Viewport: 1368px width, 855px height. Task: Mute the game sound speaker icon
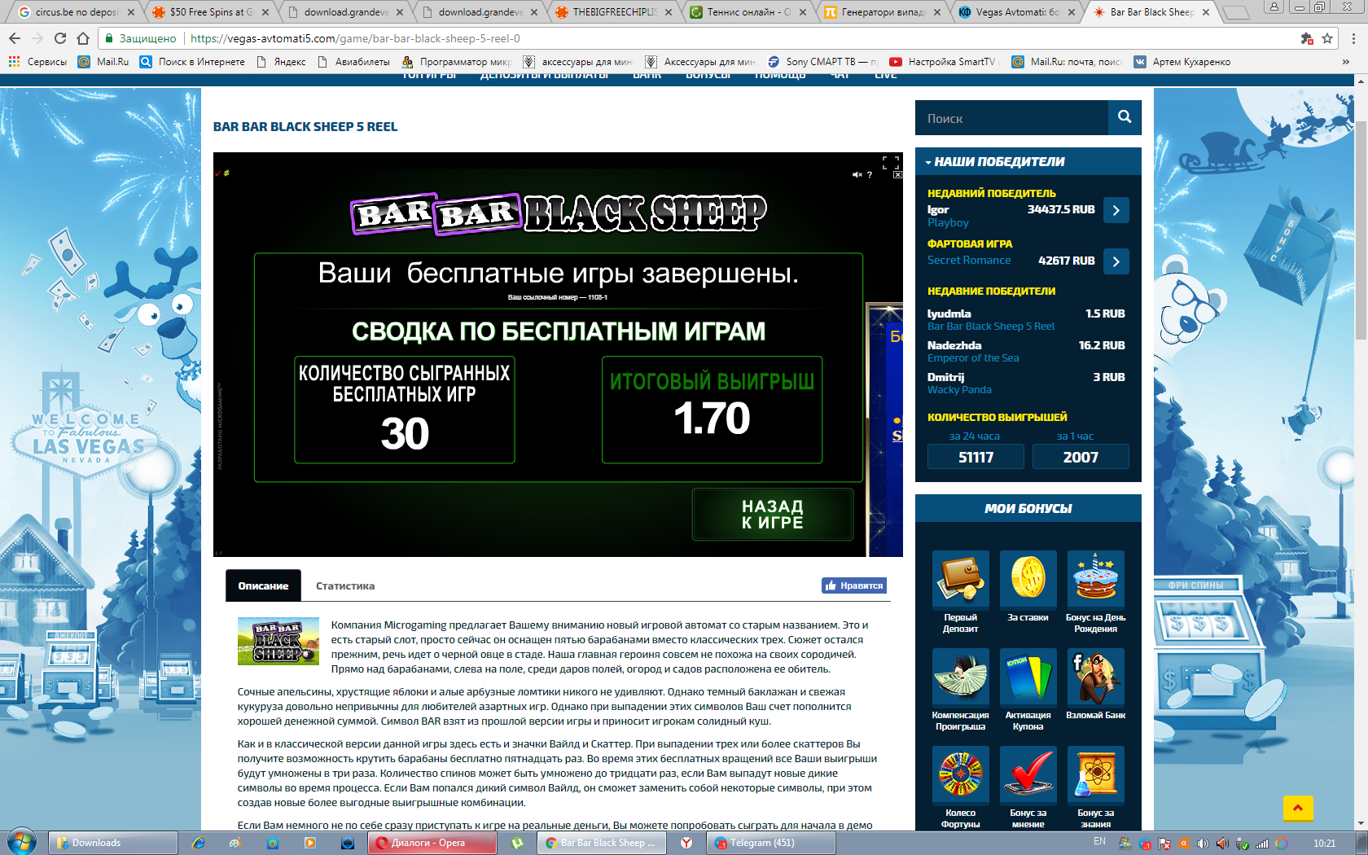tap(857, 175)
